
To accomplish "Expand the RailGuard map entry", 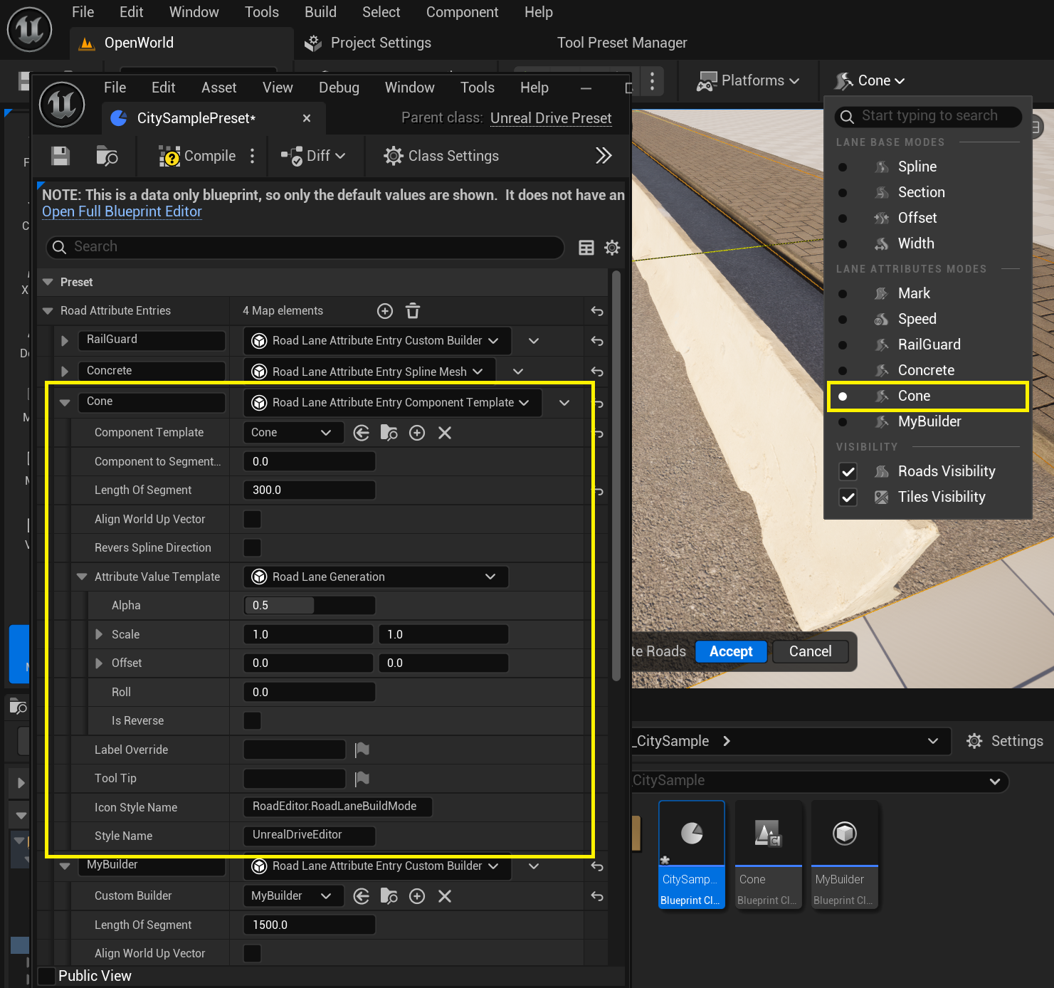I will click(65, 341).
